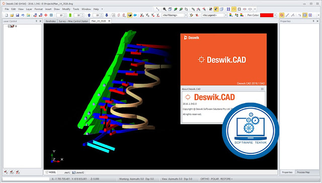Select the Layout2 tab

tap(78, 172)
